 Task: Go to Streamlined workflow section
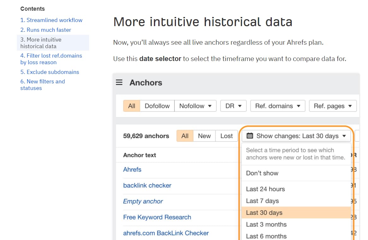click(x=51, y=20)
